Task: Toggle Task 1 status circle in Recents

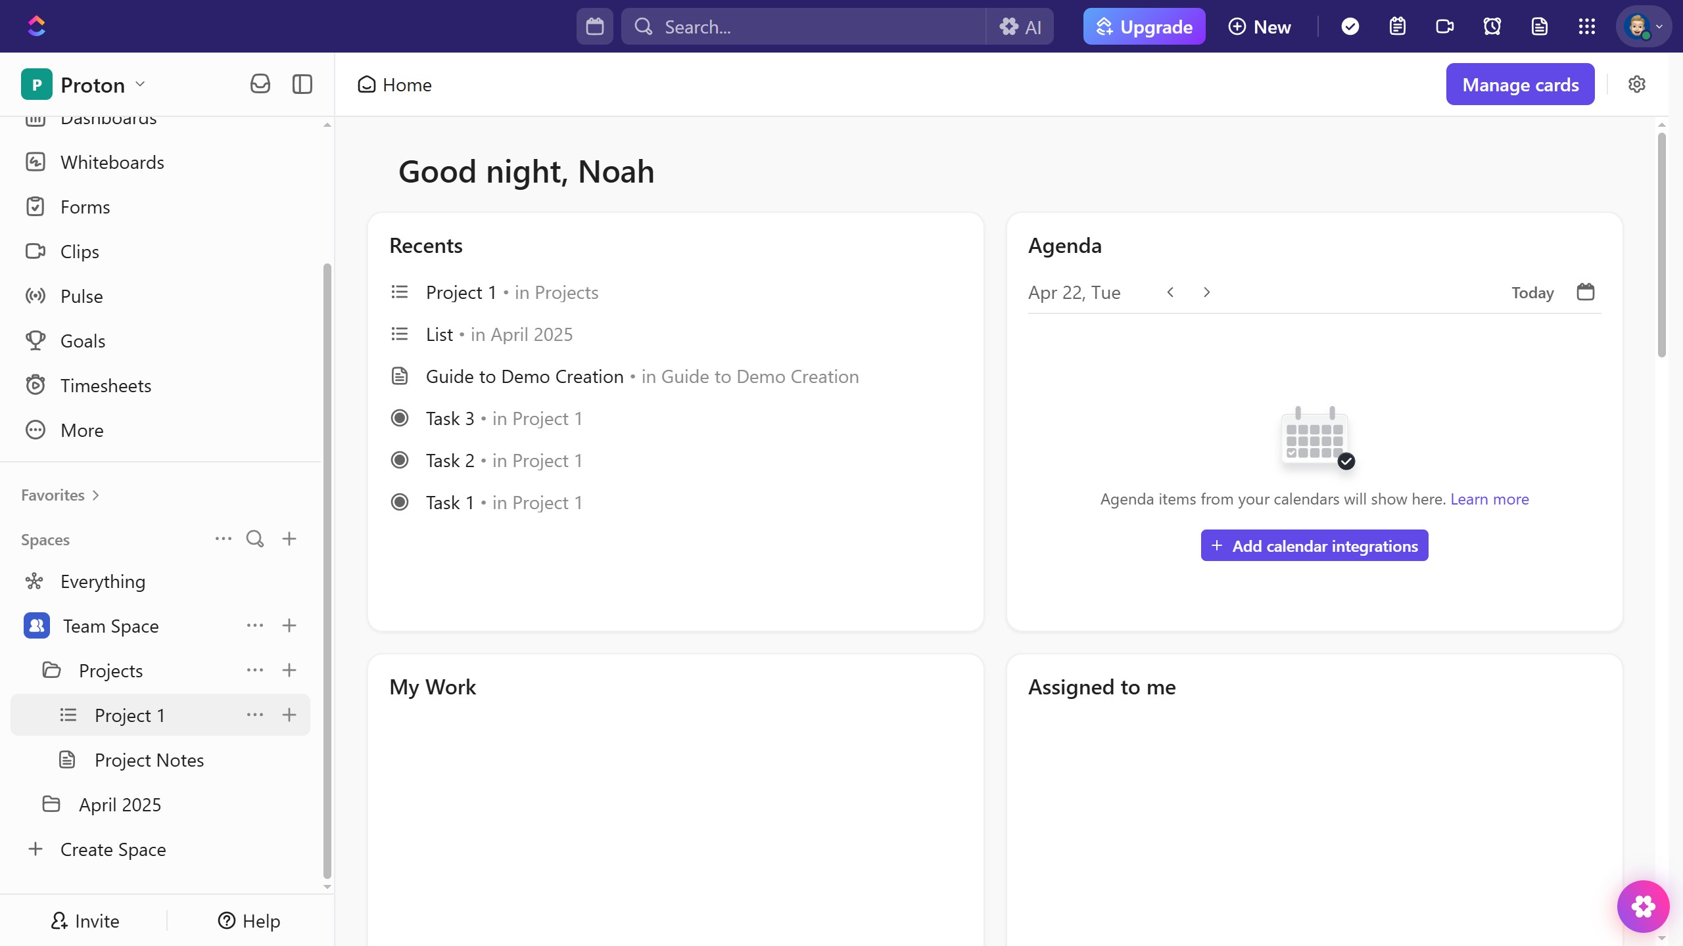Action: coord(400,502)
